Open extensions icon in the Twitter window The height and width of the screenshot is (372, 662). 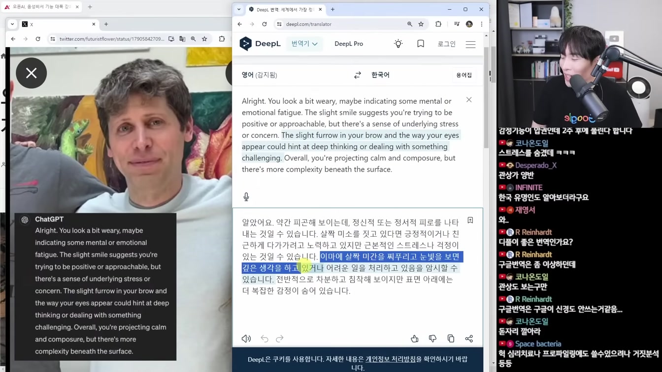point(222,39)
